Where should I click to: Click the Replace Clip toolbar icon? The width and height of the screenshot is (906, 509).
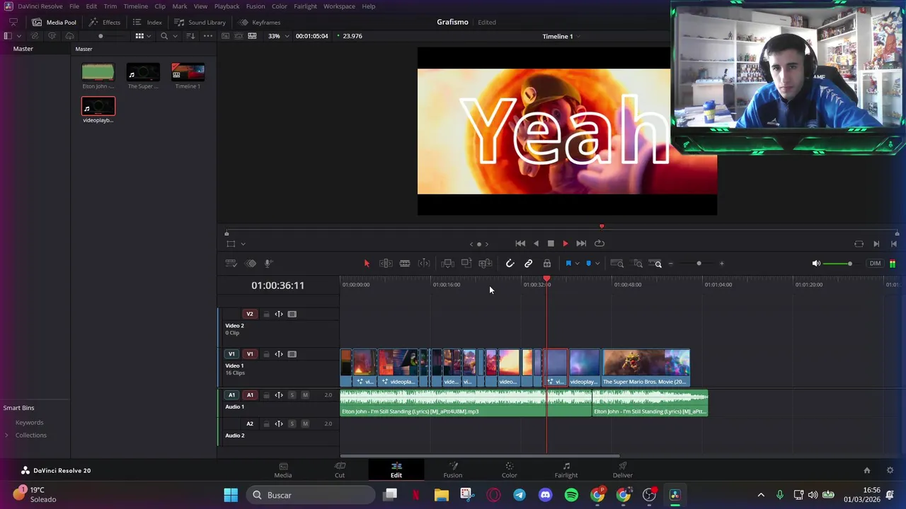coord(486,264)
